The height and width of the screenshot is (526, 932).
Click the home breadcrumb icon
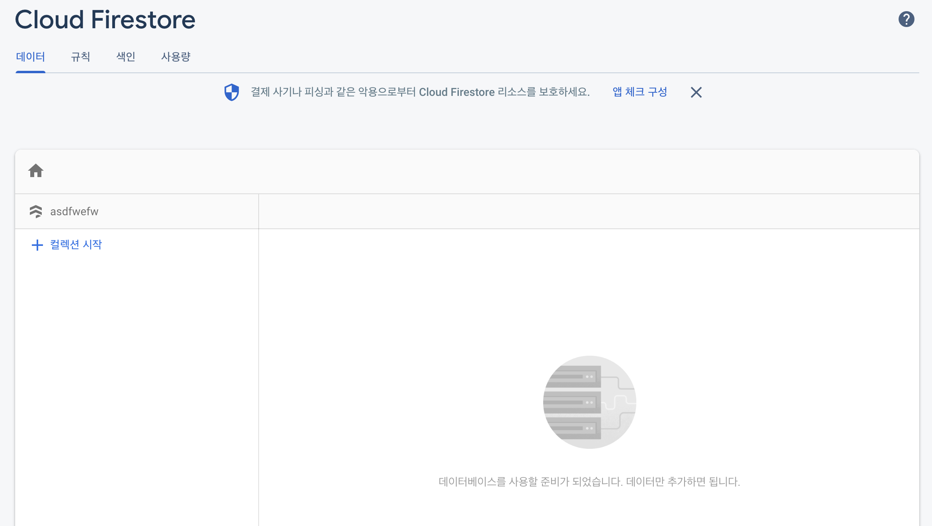(36, 171)
